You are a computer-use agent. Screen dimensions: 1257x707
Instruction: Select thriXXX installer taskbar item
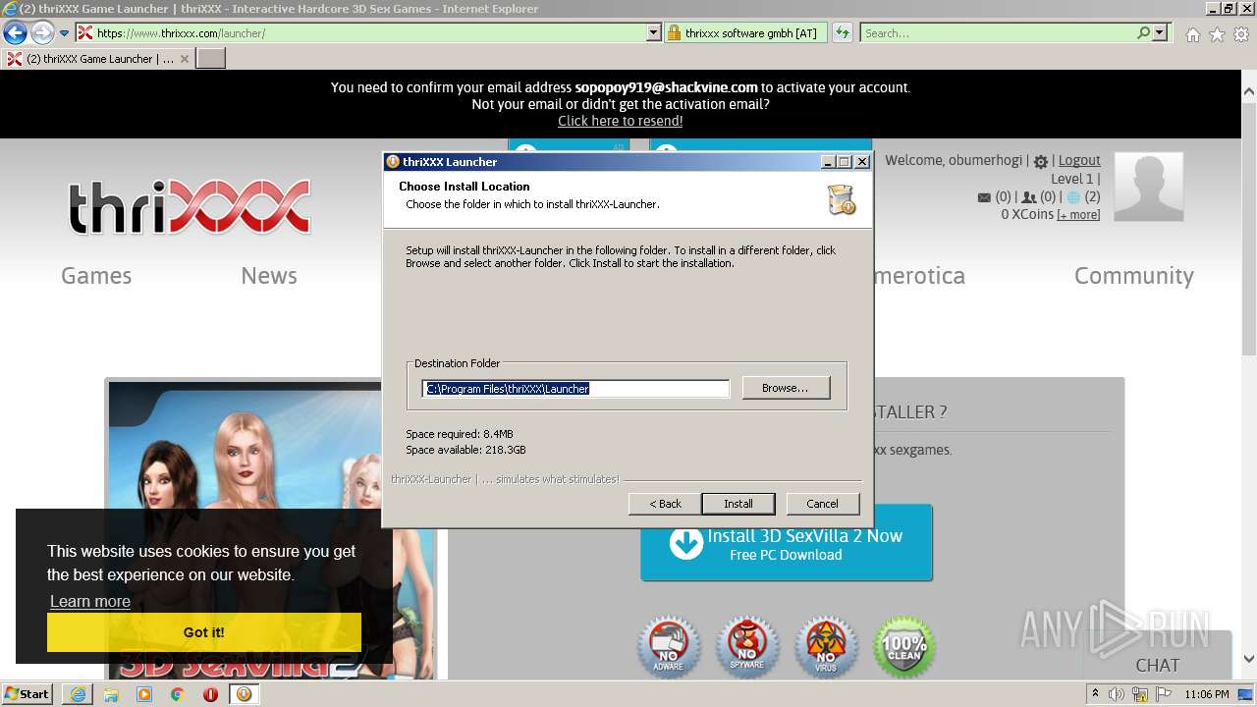(244, 693)
